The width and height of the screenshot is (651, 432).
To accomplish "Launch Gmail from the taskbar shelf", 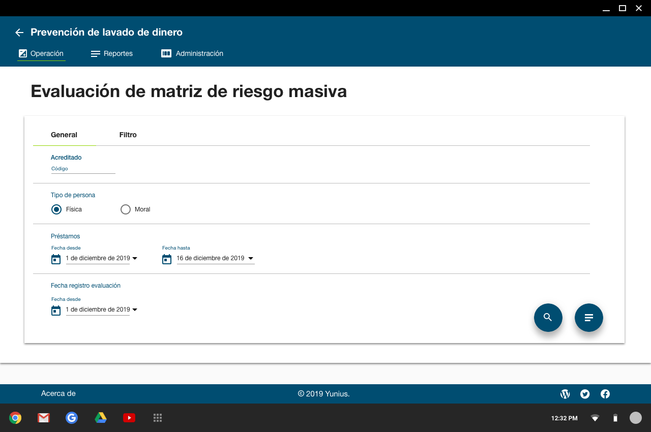I will [x=44, y=418].
